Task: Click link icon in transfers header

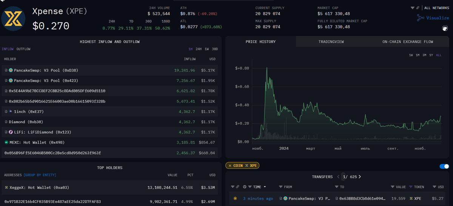Action: coord(237,187)
